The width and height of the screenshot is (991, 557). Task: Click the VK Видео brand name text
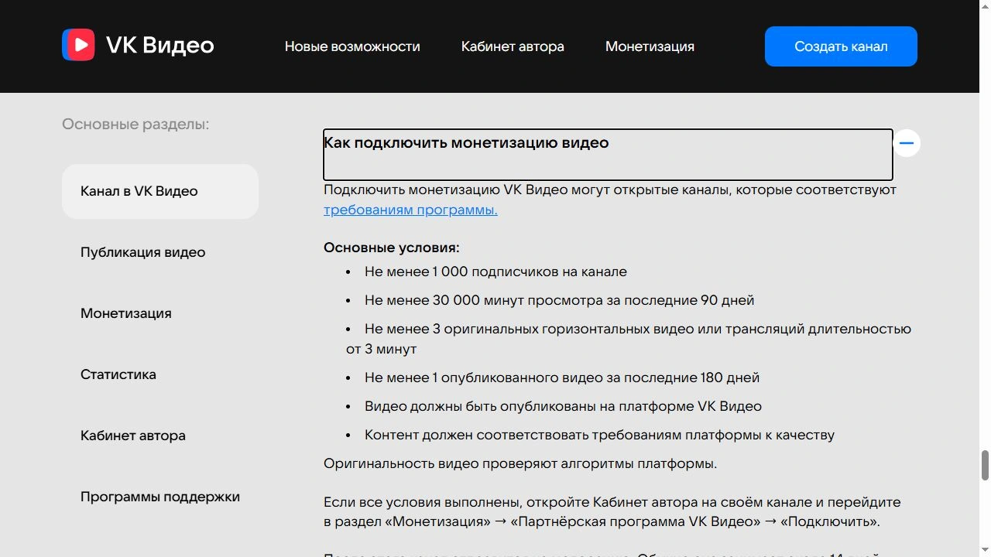[x=159, y=46]
